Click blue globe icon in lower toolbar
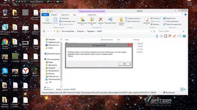 [184, 36]
